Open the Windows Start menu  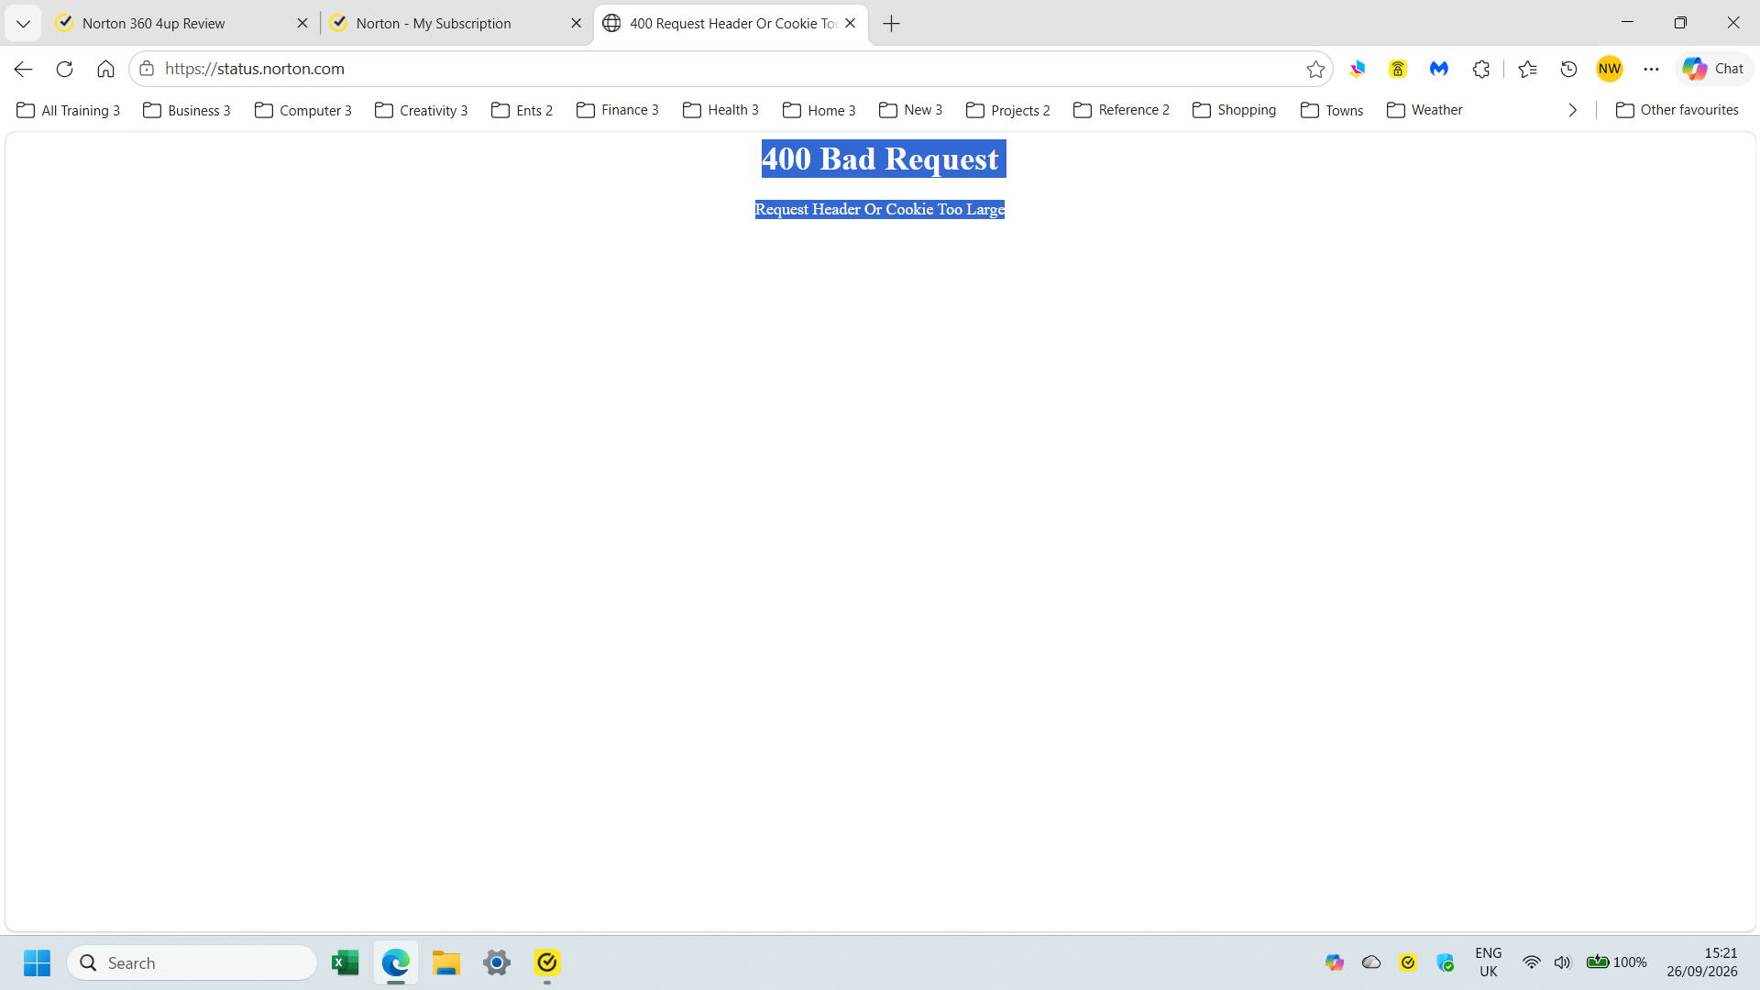[38, 962]
